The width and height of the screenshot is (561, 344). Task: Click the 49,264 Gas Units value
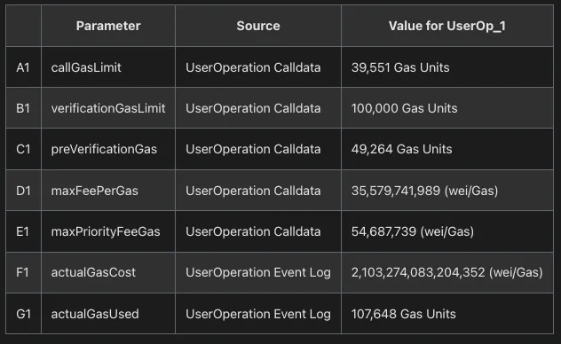(x=401, y=149)
